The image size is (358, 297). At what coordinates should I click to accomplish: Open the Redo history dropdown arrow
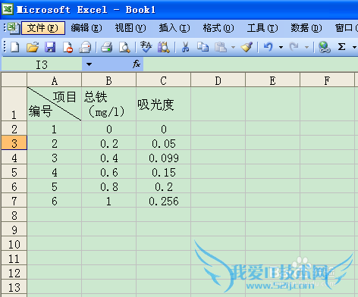point(306,47)
